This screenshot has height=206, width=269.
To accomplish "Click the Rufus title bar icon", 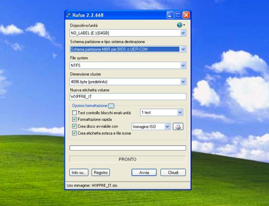I will 69,15.
